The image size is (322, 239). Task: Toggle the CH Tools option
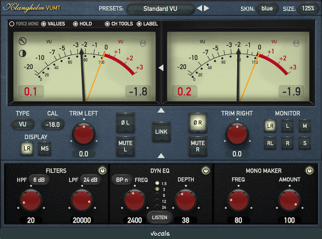(x=119, y=24)
